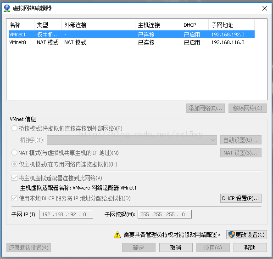Click the 子网掩码 input field
The height and width of the screenshot is (259, 273).
pyautogui.click(x=165, y=214)
